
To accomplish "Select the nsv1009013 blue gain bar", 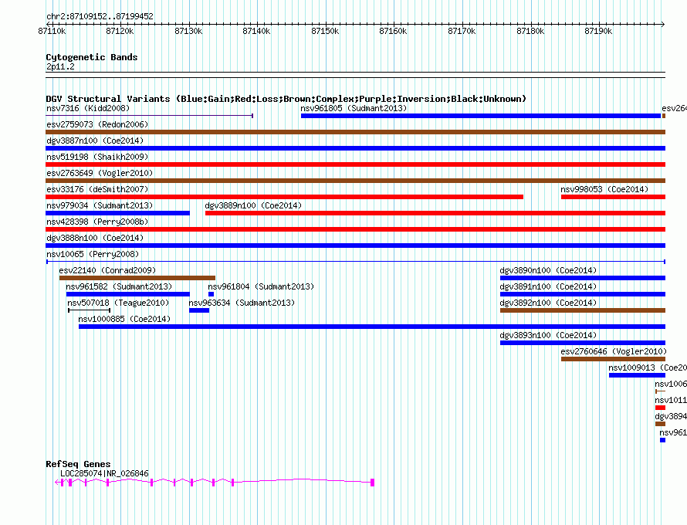I will pos(637,375).
